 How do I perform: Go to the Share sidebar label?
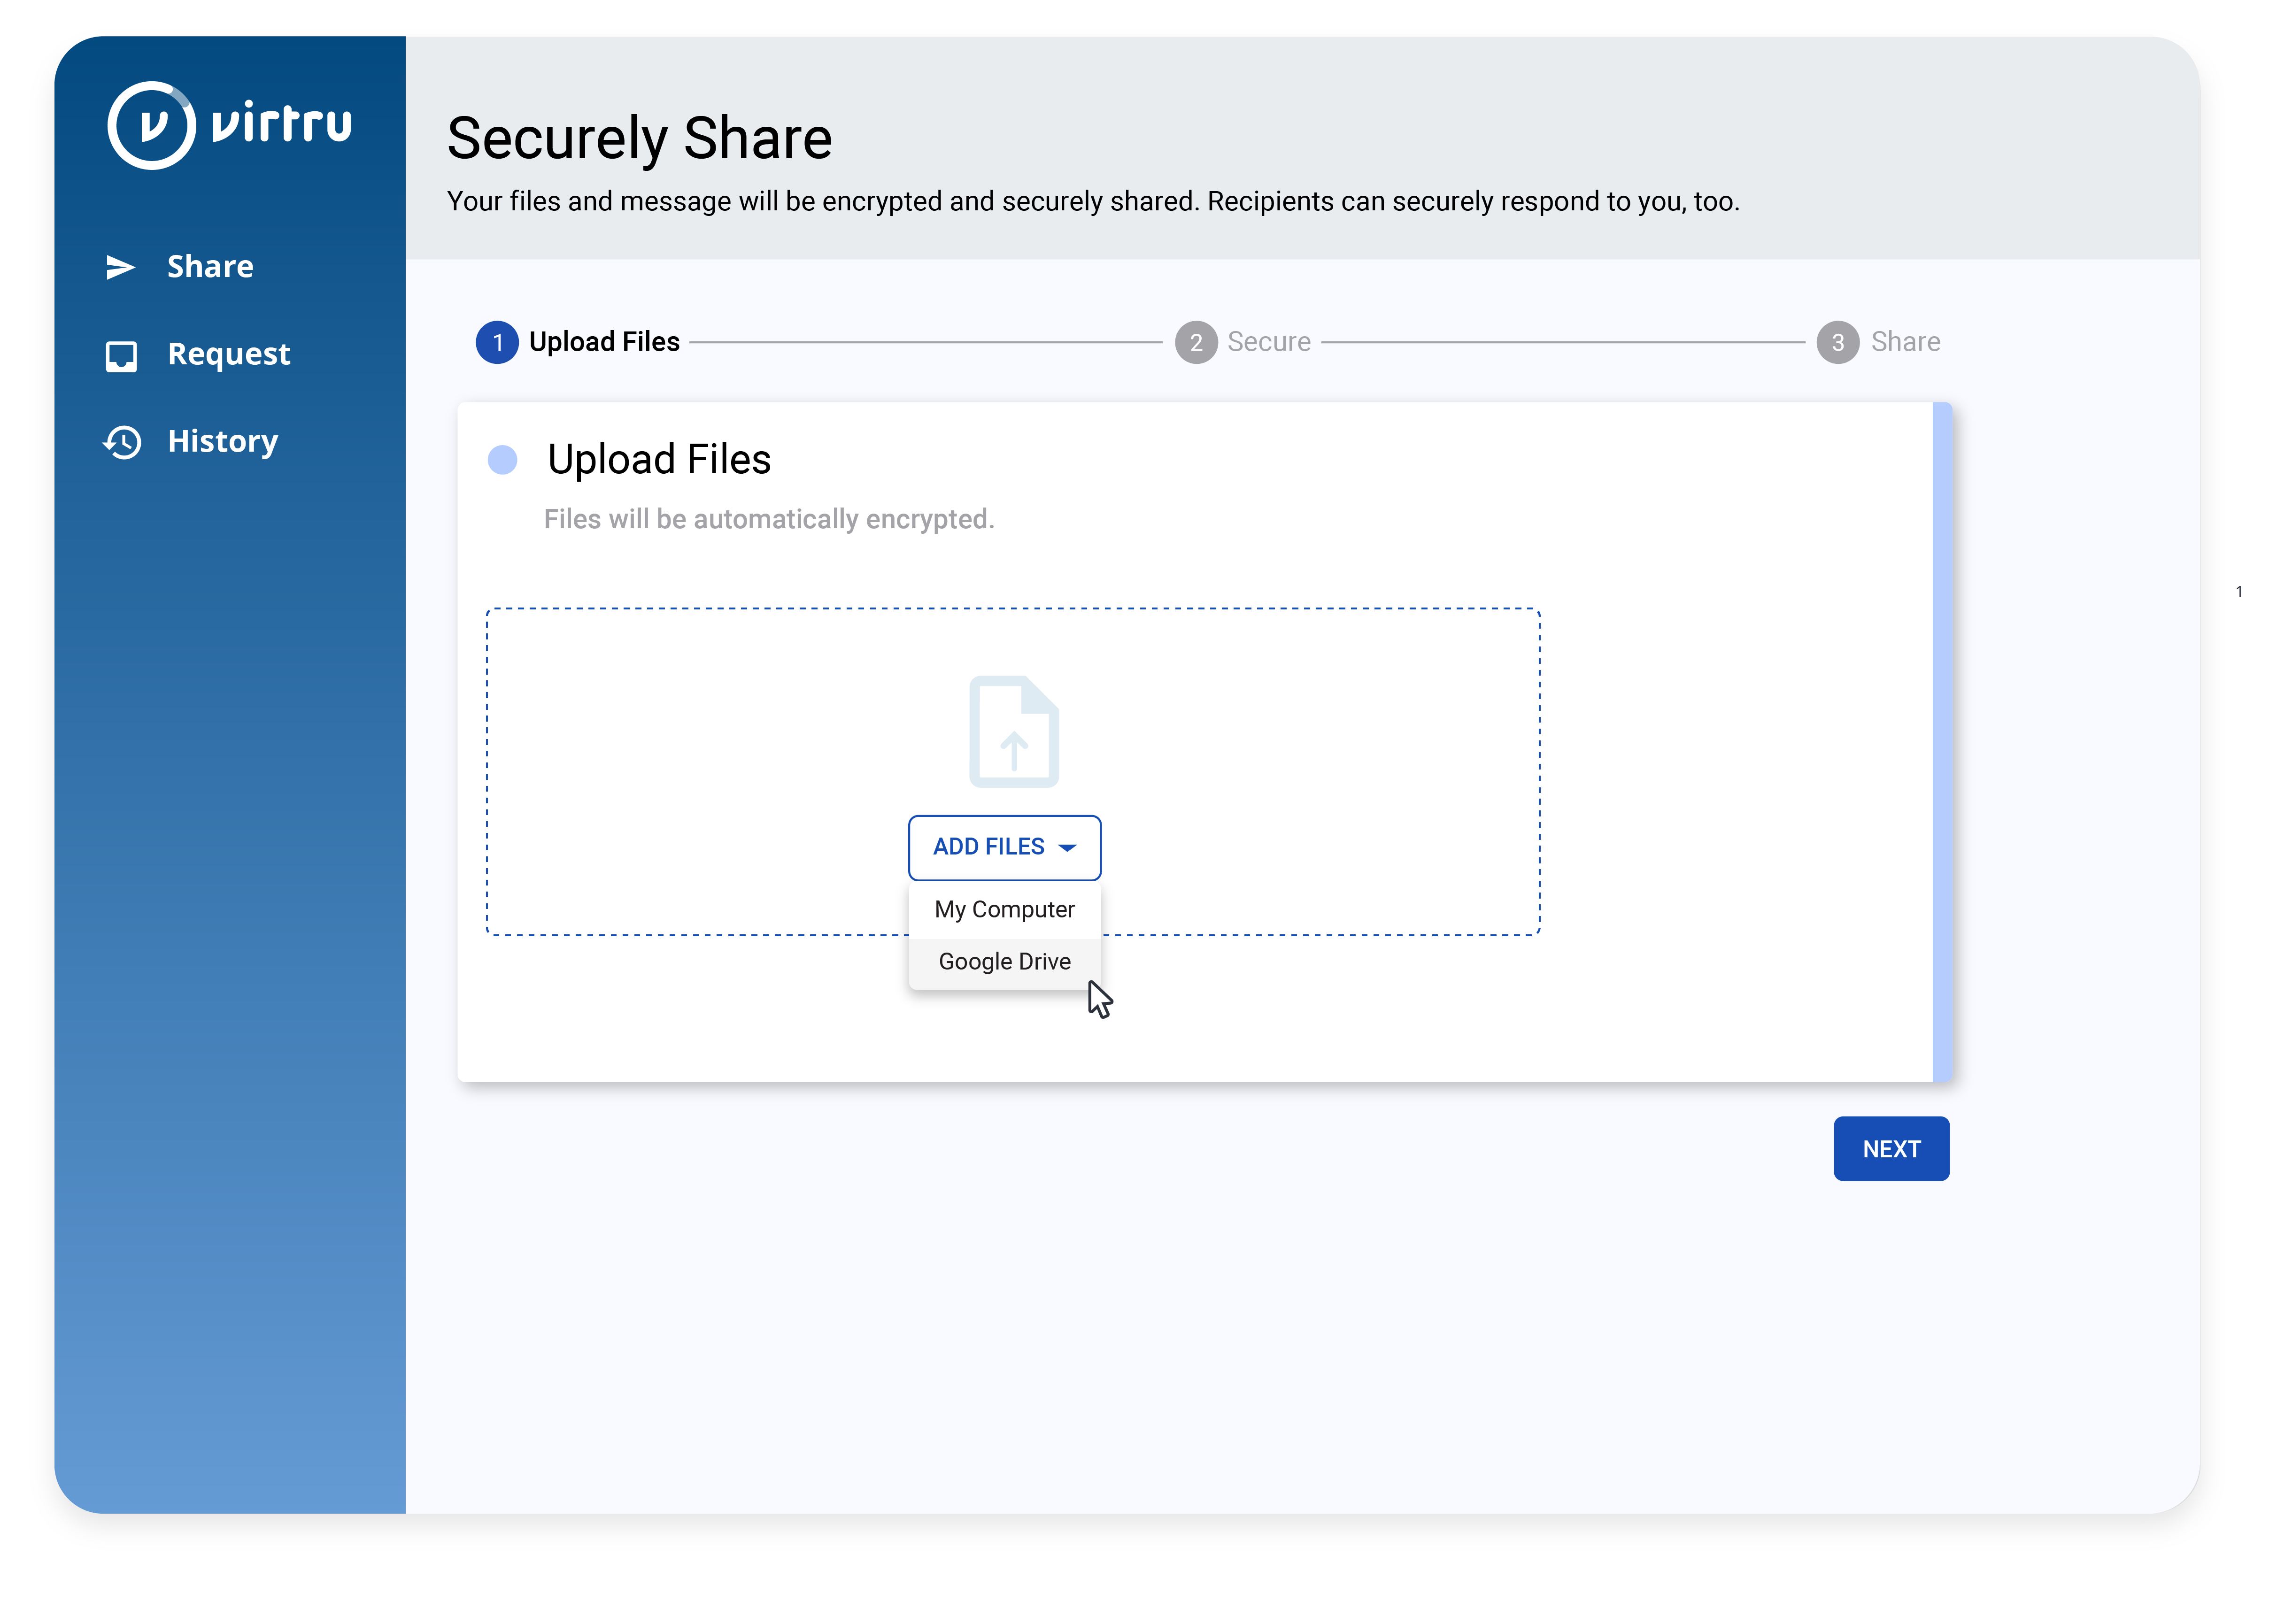pos(210,266)
